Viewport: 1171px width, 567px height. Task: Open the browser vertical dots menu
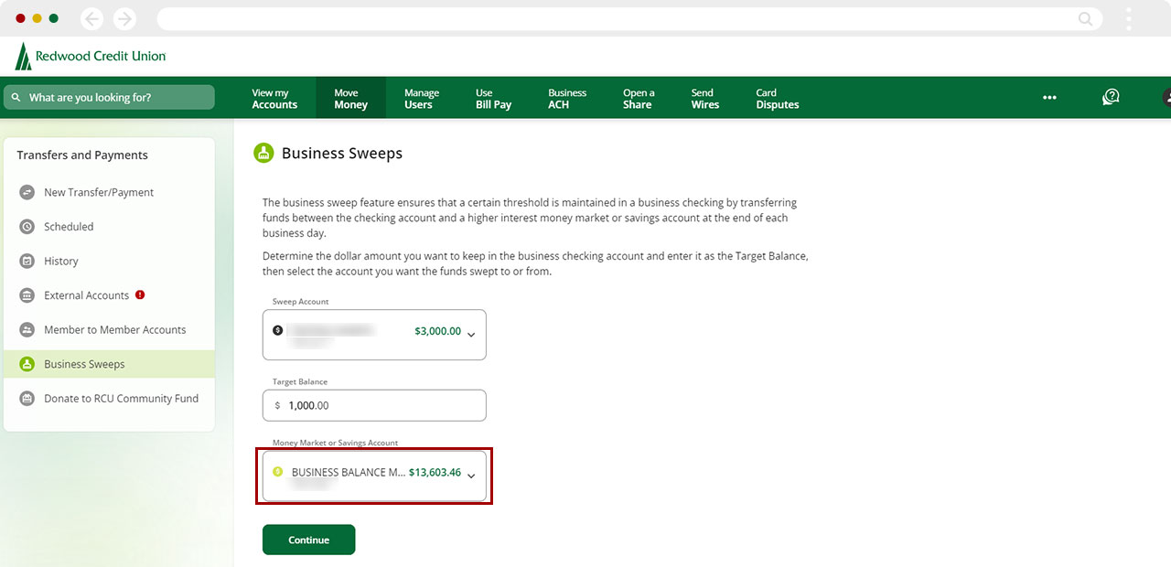coord(1129,18)
